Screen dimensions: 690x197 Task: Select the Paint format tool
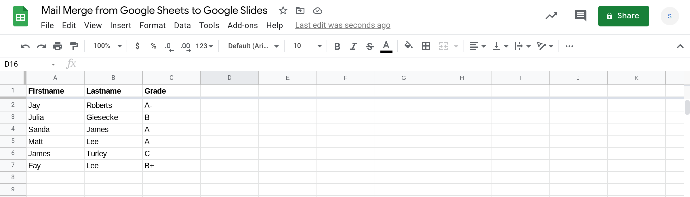pos(74,46)
